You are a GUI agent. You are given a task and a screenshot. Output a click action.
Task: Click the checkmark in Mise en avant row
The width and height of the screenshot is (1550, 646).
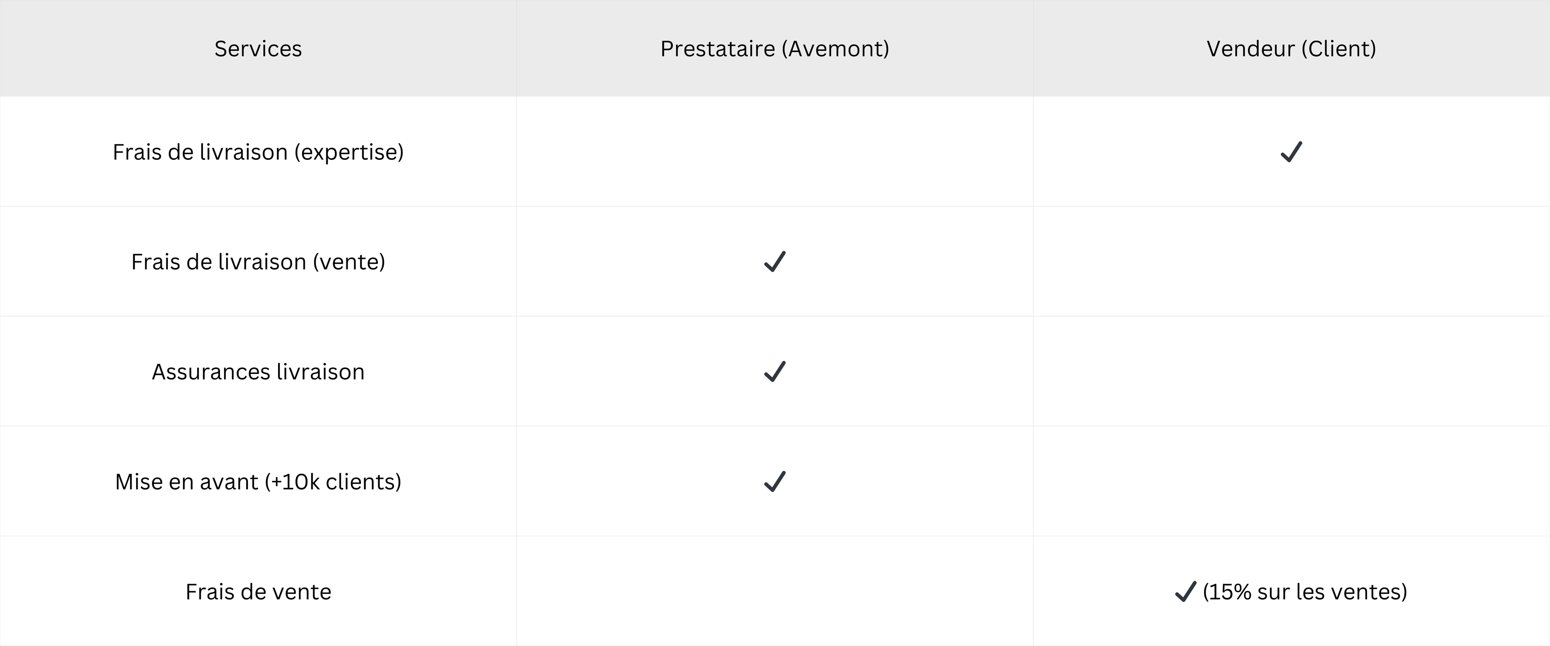point(775,482)
